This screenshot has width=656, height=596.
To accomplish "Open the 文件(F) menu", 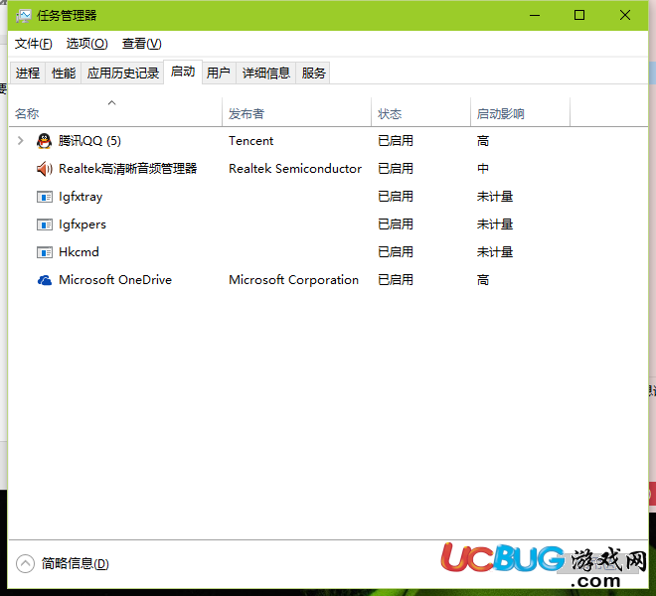I will pos(34,44).
